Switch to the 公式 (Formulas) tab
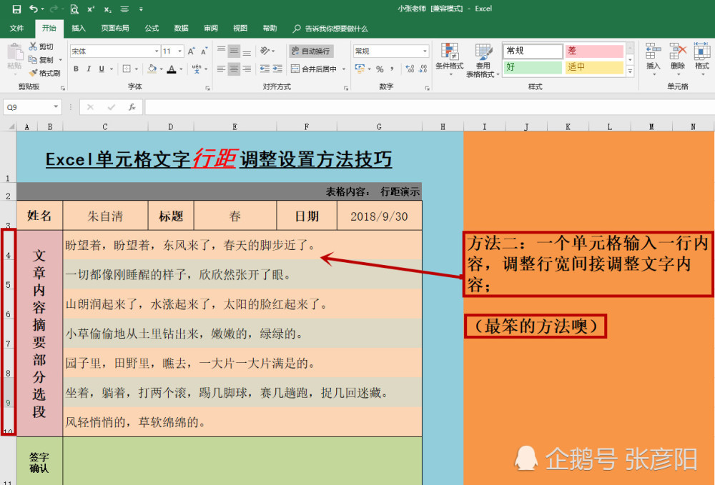The width and height of the screenshot is (715, 485). click(x=152, y=29)
